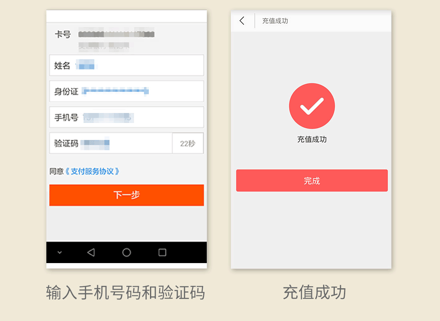Image resolution: width=440 pixels, height=321 pixels.
Task: Tap the back arrow on 充值成功 screen
Action: pos(242,21)
